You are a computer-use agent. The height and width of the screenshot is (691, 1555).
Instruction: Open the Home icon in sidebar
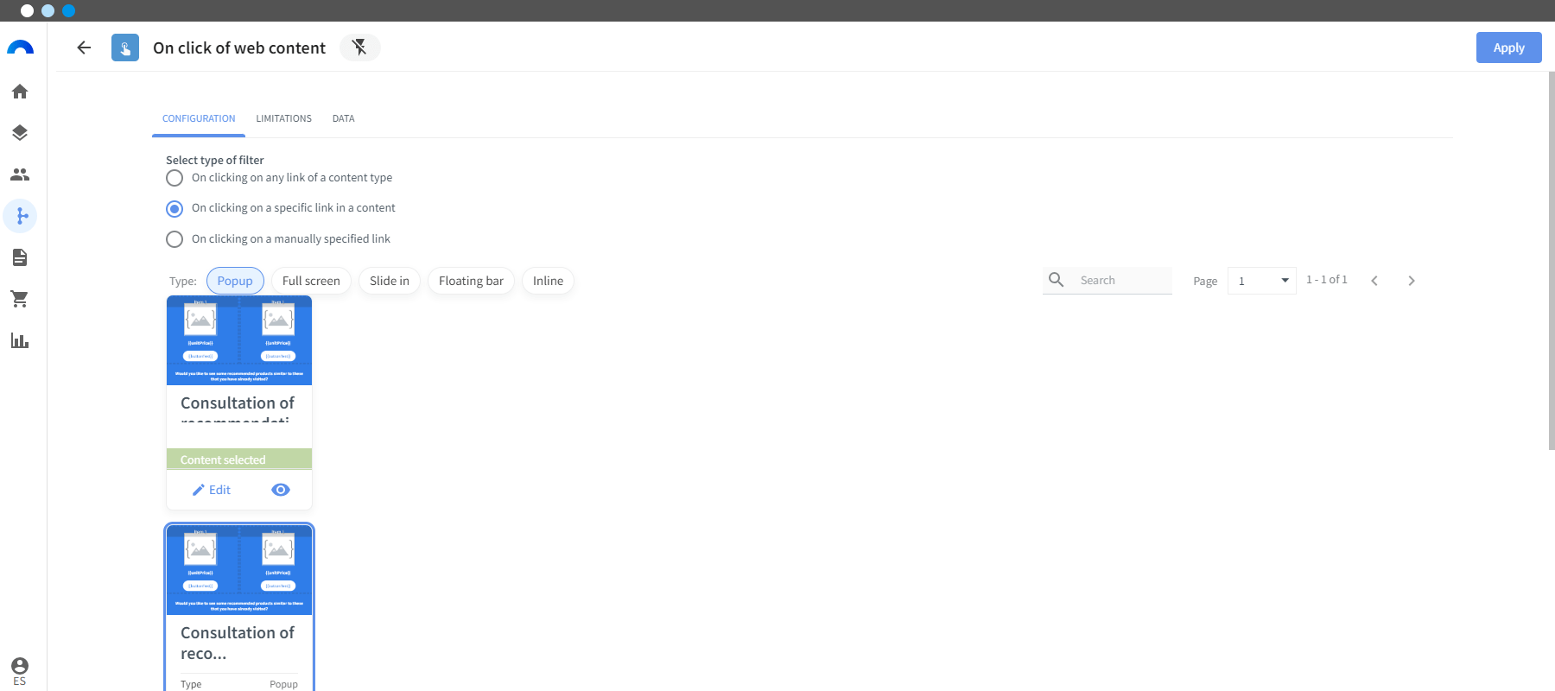tap(20, 92)
